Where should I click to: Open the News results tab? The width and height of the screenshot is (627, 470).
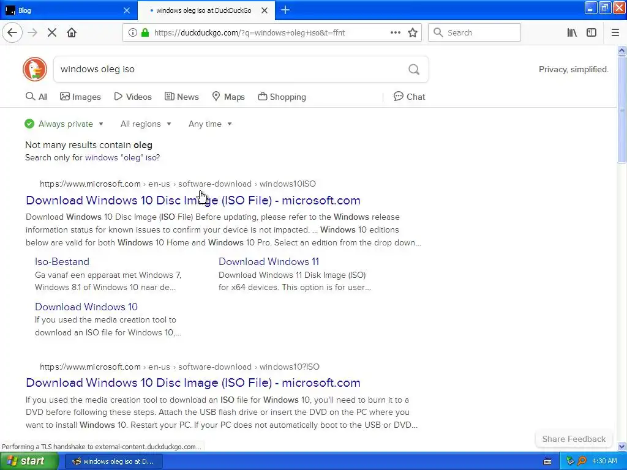pos(182,97)
